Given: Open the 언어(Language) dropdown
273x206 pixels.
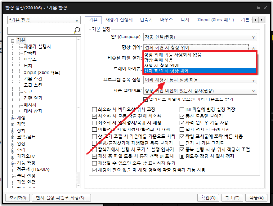Looking at the screenshot, I should coord(200,37).
